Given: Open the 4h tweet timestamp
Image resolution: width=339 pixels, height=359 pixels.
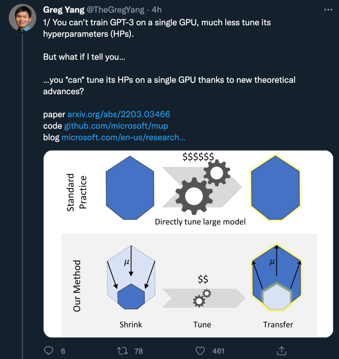Looking at the screenshot, I should tap(157, 10).
